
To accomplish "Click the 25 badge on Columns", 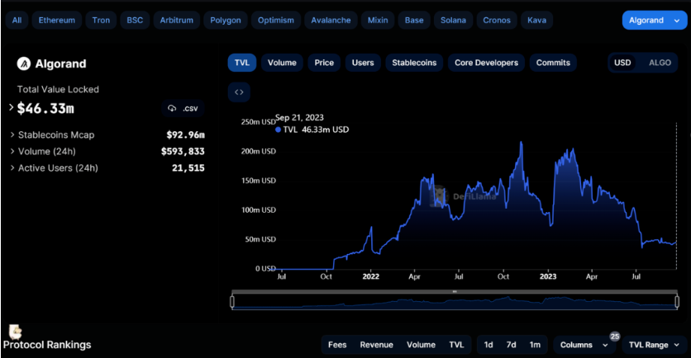I will pyautogui.click(x=615, y=337).
